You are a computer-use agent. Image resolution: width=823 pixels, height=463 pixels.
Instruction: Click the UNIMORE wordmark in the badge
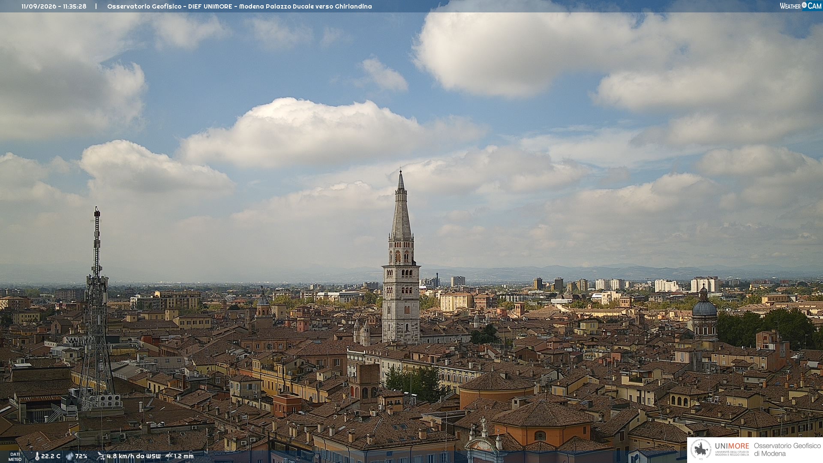click(x=732, y=446)
